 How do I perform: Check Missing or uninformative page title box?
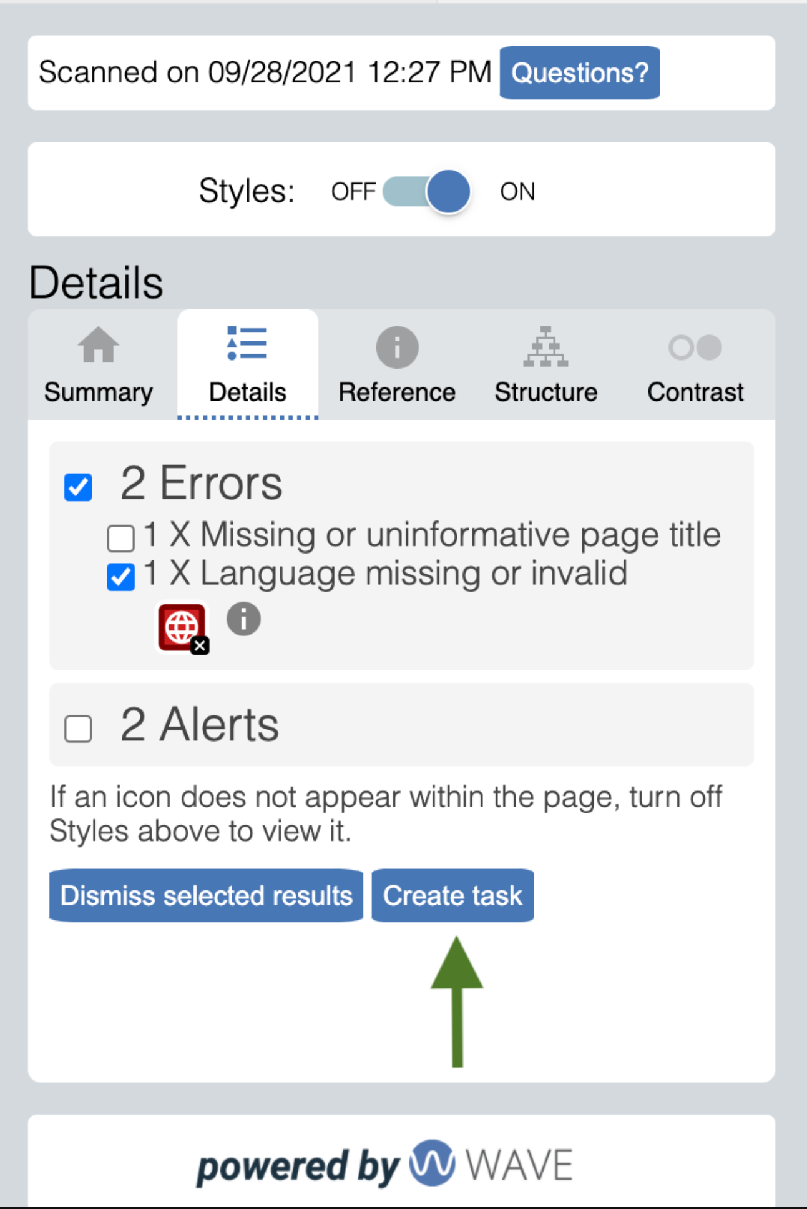[120, 538]
